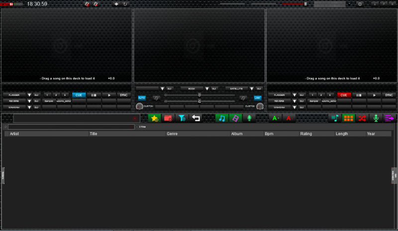This screenshot has width=398, height=231.
Task: Open left deck REVERB effect dropdown arrow
Action: 29,101
